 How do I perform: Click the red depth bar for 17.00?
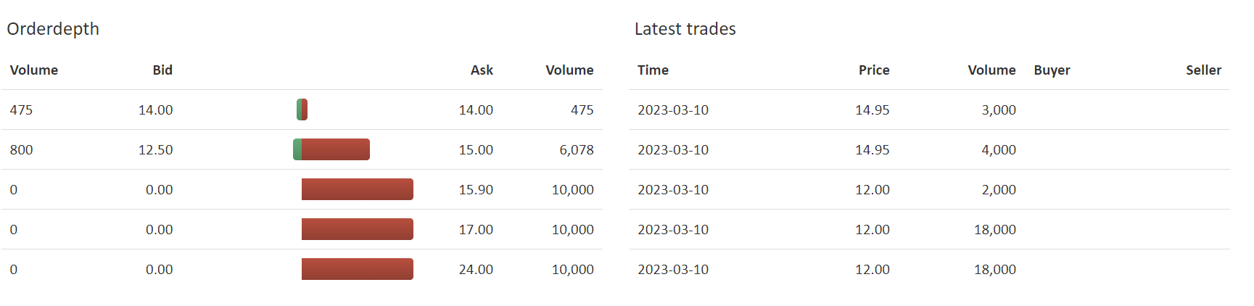coord(358,229)
